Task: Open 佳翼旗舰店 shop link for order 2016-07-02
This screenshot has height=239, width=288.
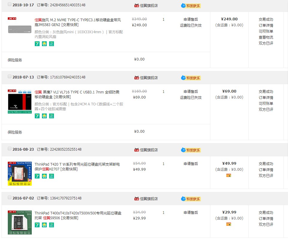Action: tap(149, 199)
